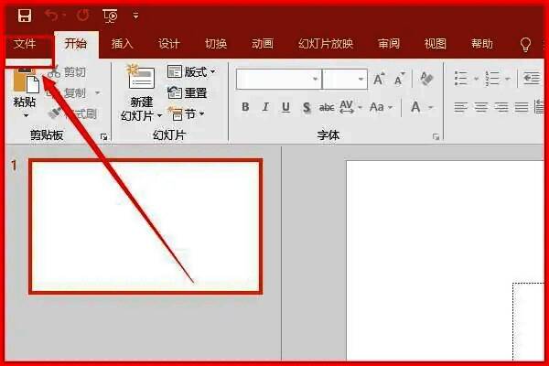Click the Clear All Formatting icon
Screen dimensions: 549x366
[425, 80]
